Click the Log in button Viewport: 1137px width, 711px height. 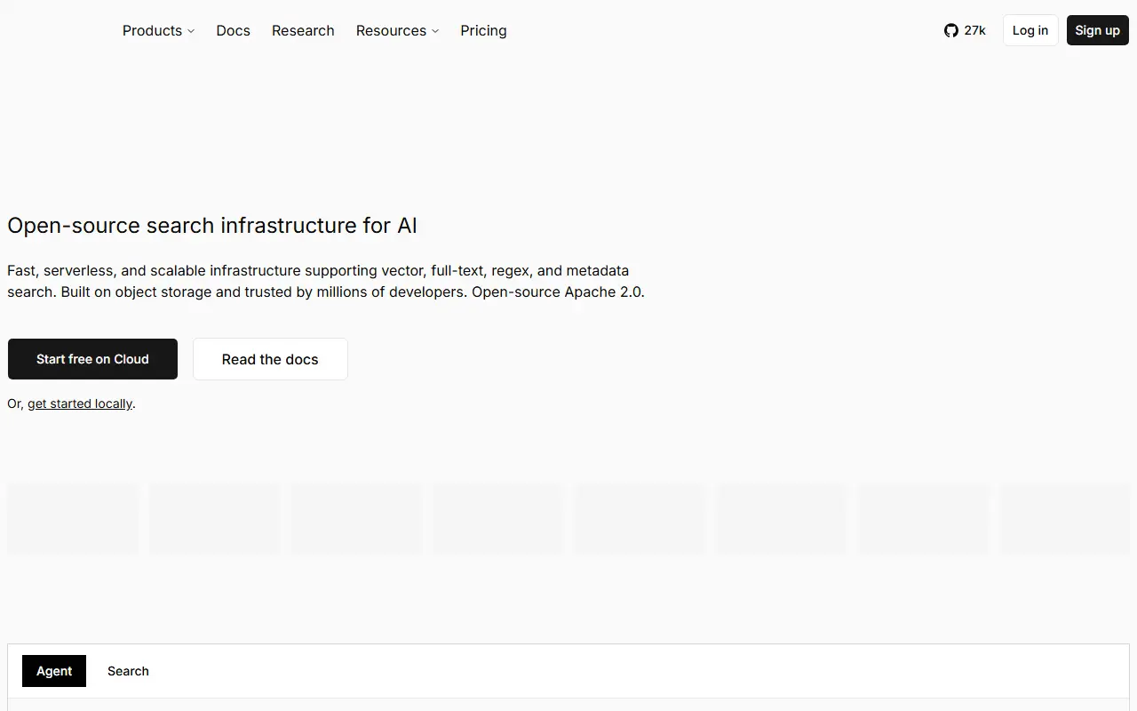point(1030,30)
